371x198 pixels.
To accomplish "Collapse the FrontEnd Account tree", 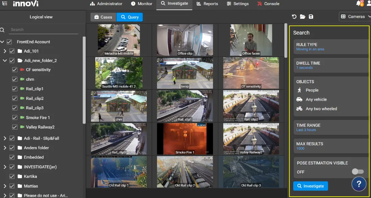I will pyautogui.click(x=2, y=42).
